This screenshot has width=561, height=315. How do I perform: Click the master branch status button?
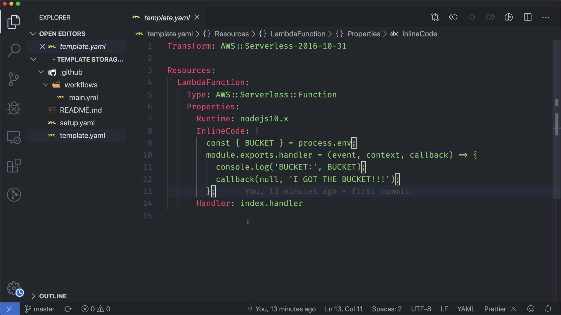[x=40, y=309]
